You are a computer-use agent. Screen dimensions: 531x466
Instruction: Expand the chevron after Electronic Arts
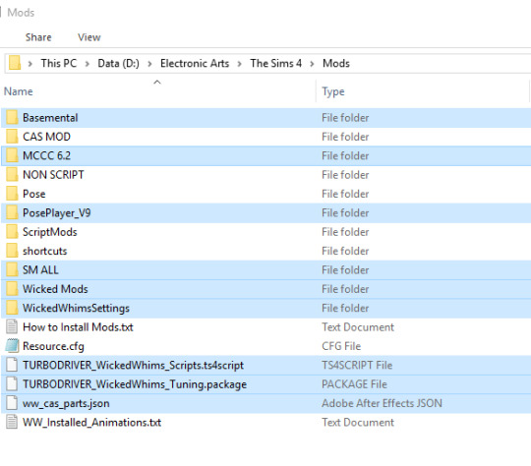[239, 64]
